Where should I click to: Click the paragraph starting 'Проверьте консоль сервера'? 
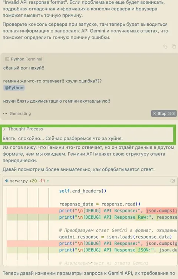(x=85, y=31)
